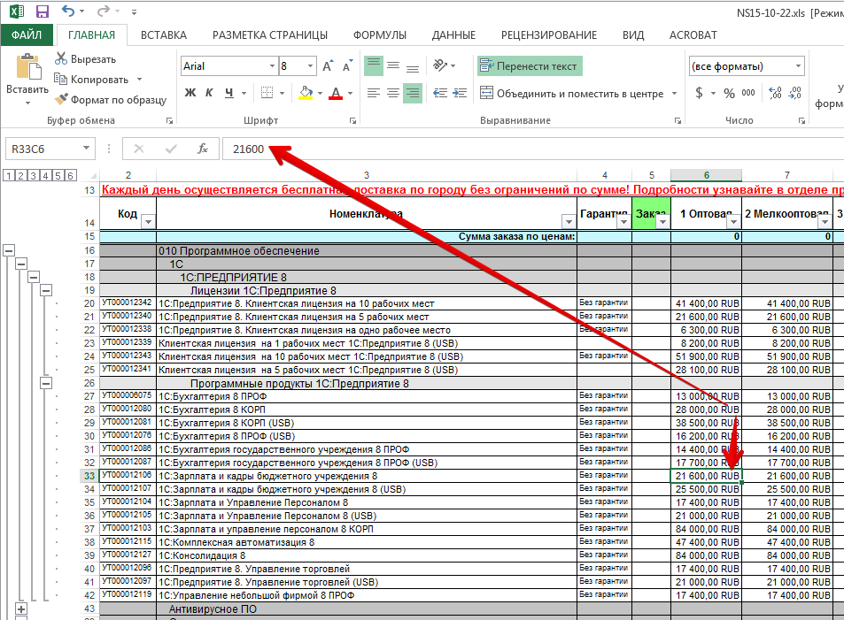The width and height of the screenshot is (844, 620).
Task: Select row header 33
Action: [x=89, y=476]
